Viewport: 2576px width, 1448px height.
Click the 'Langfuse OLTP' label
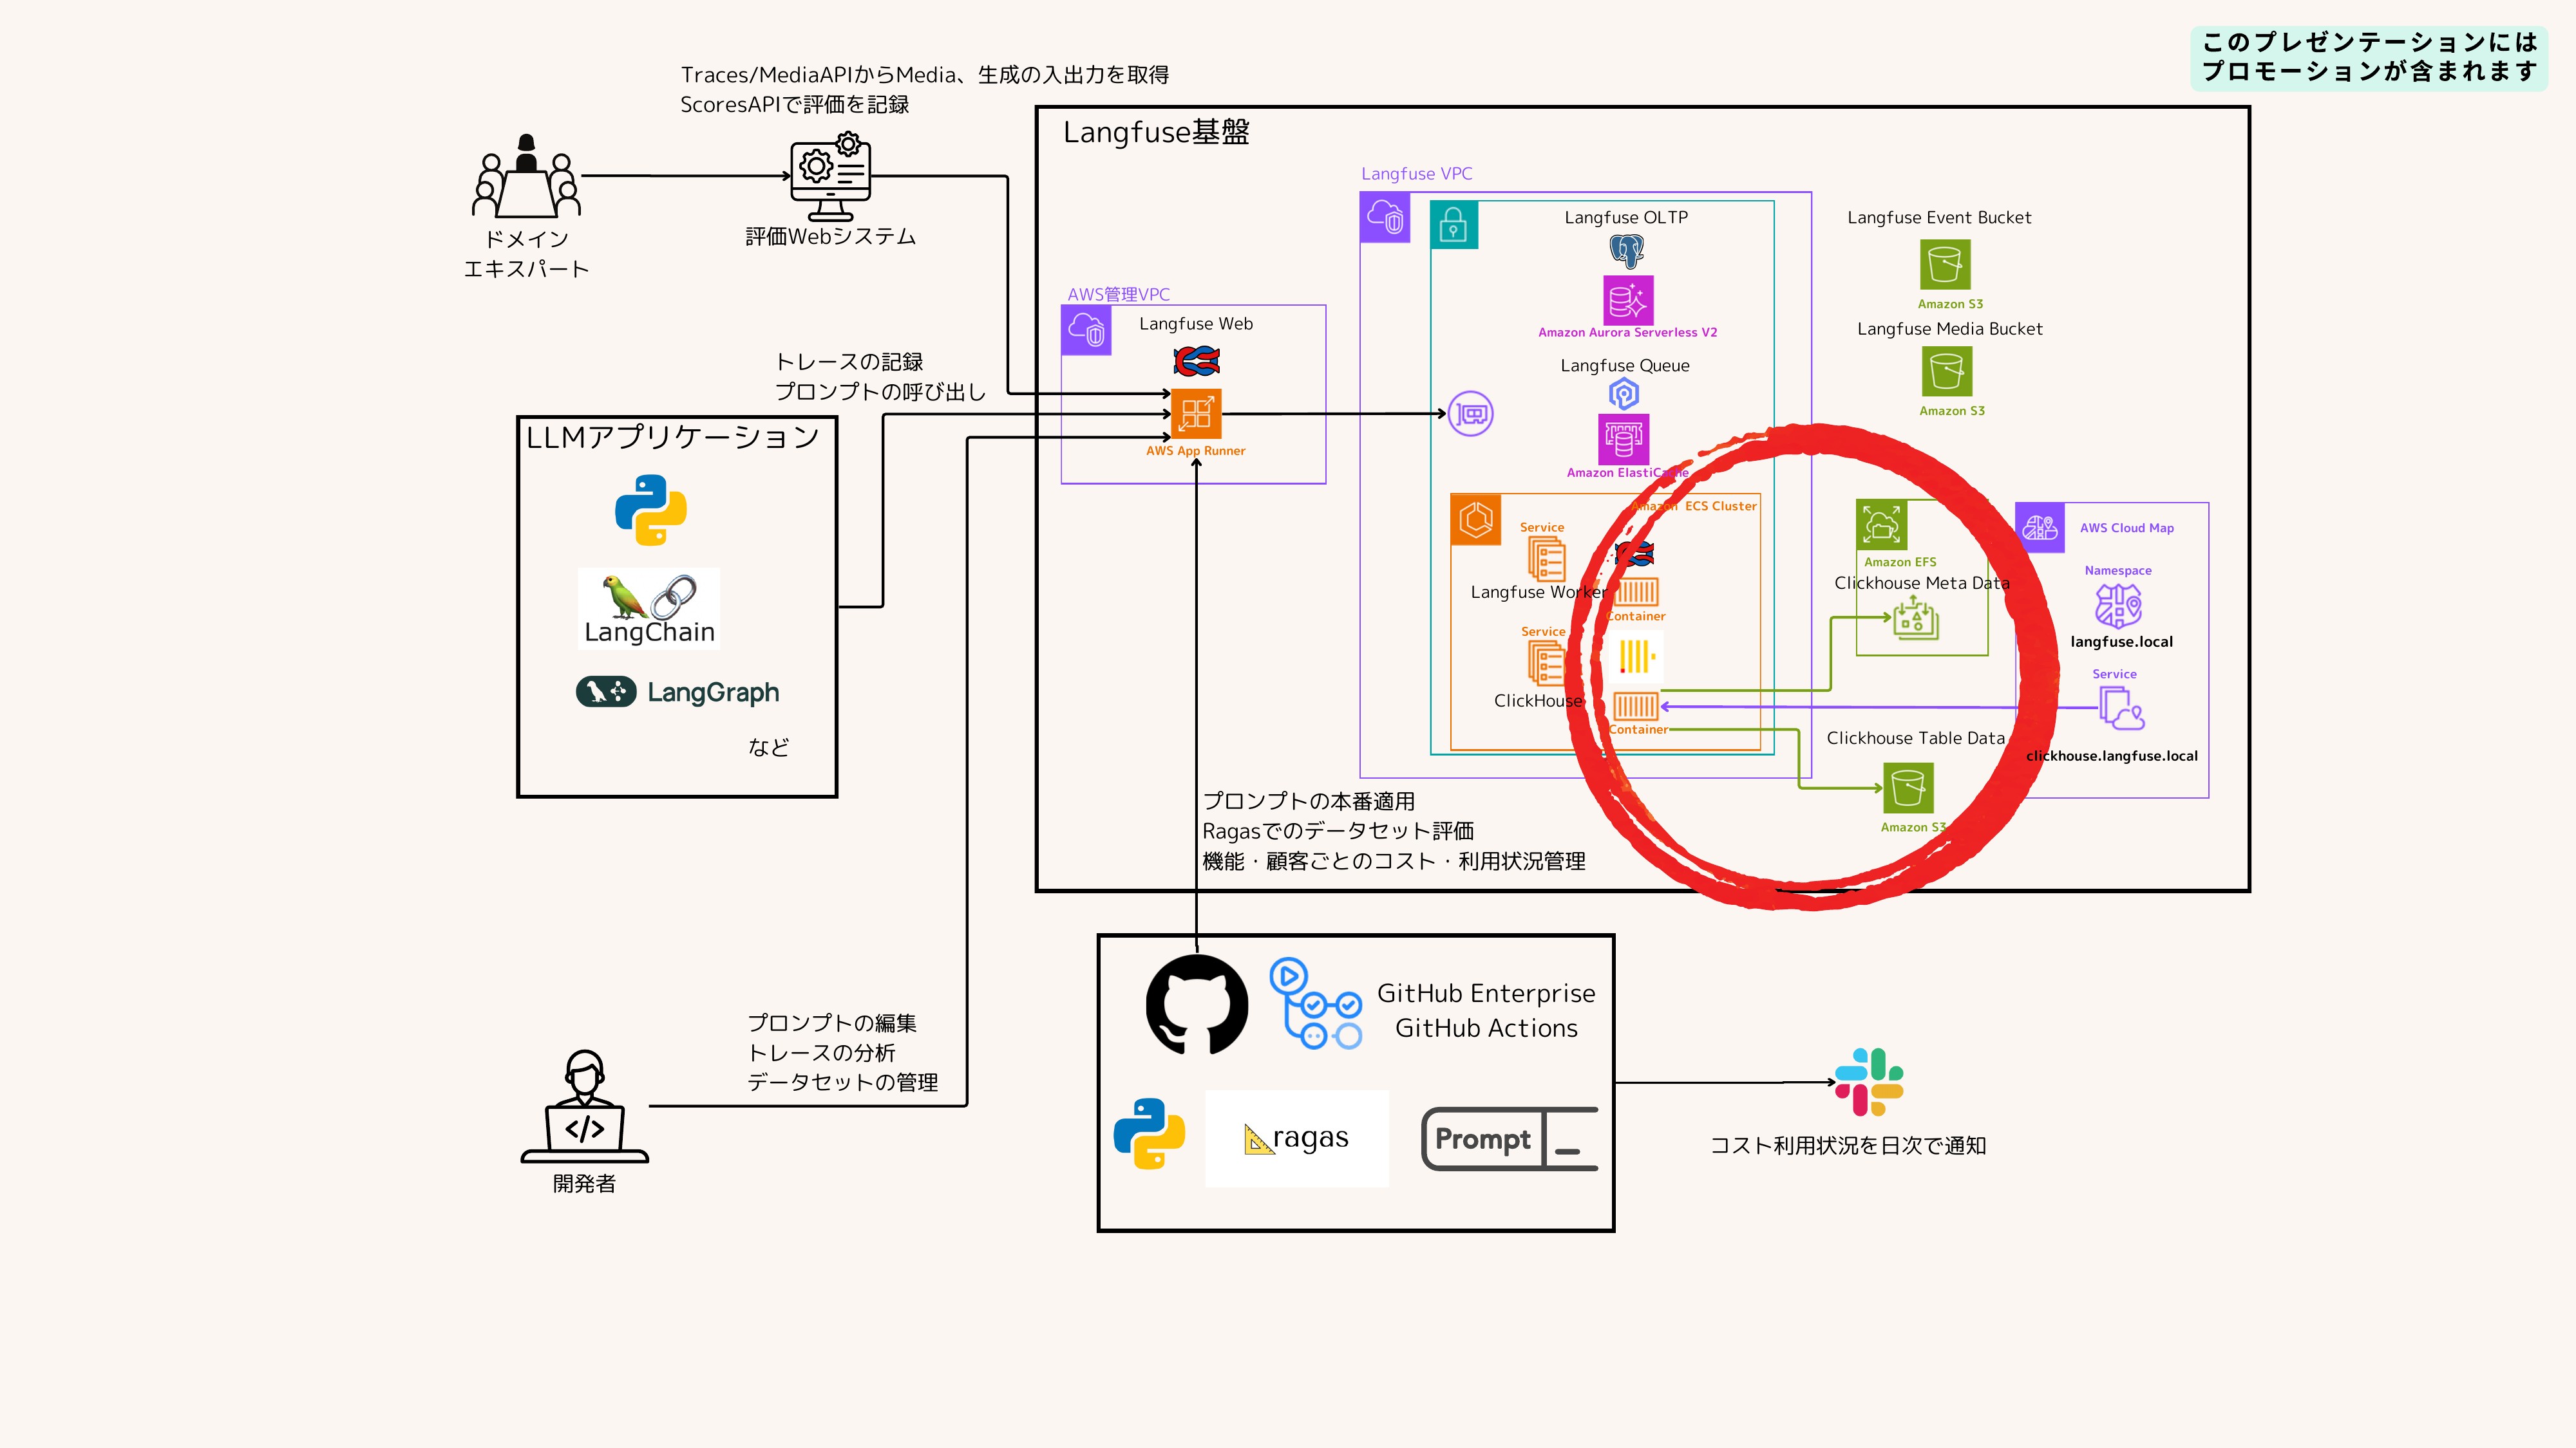(1626, 217)
